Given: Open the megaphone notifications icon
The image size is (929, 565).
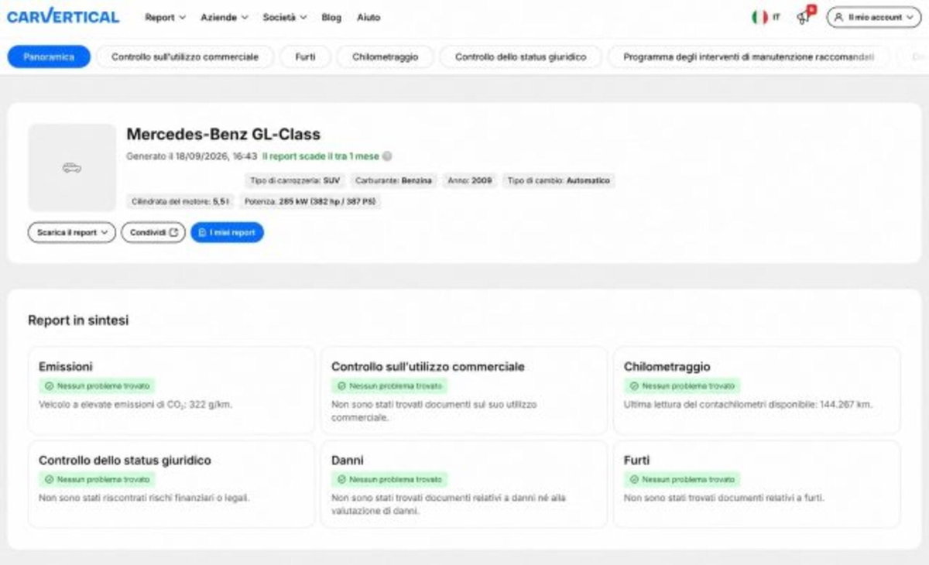Looking at the screenshot, I should tap(805, 15).
